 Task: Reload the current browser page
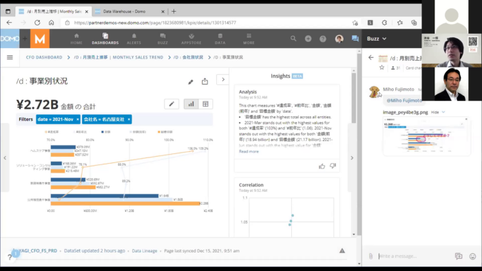click(x=37, y=23)
